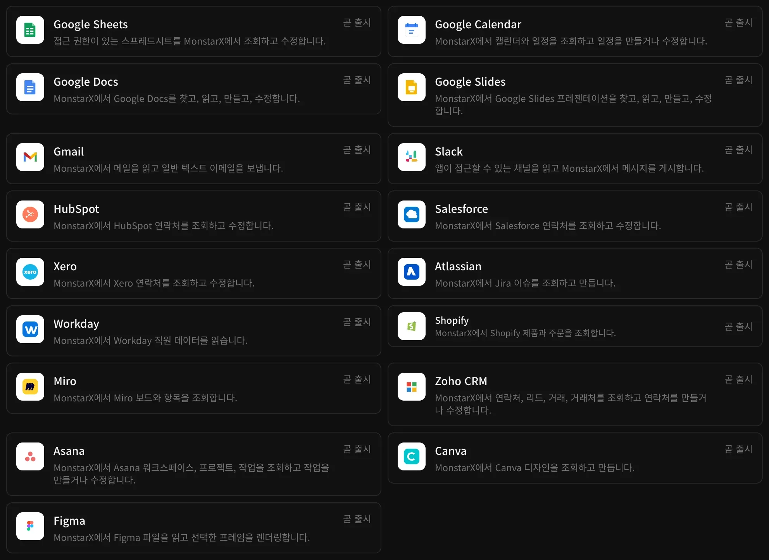
Task: Choose the Xero logo icon
Action: pyautogui.click(x=30, y=272)
